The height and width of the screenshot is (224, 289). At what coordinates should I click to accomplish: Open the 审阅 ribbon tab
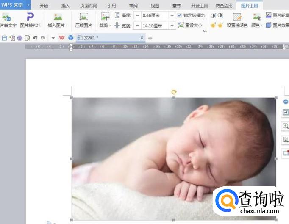133,6
